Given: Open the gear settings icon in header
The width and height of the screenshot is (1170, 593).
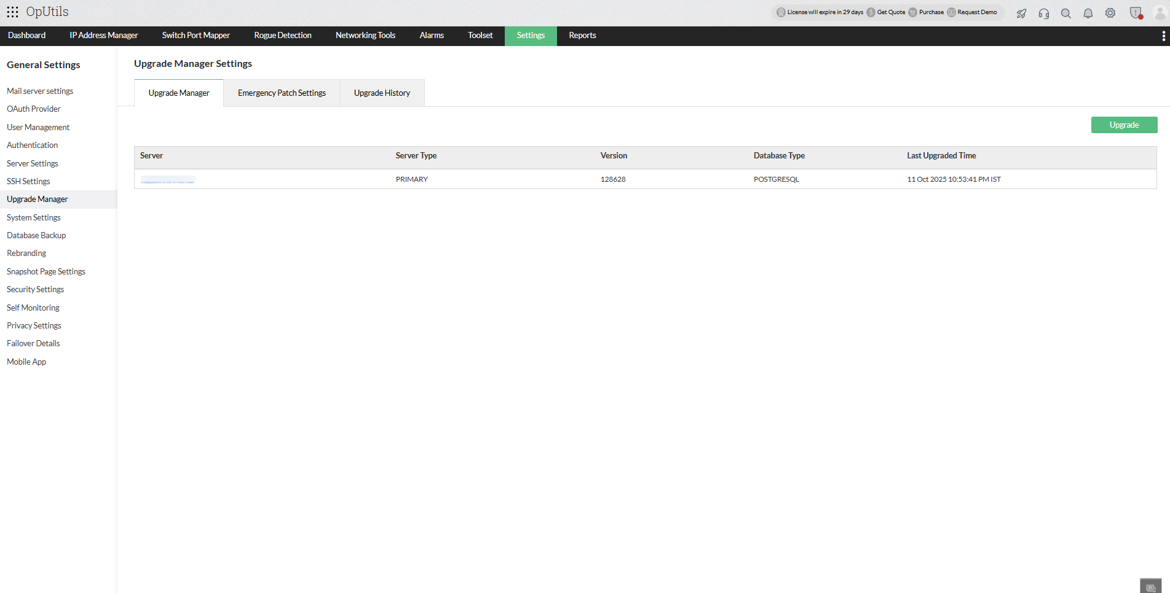Looking at the screenshot, I should 1110,13.
